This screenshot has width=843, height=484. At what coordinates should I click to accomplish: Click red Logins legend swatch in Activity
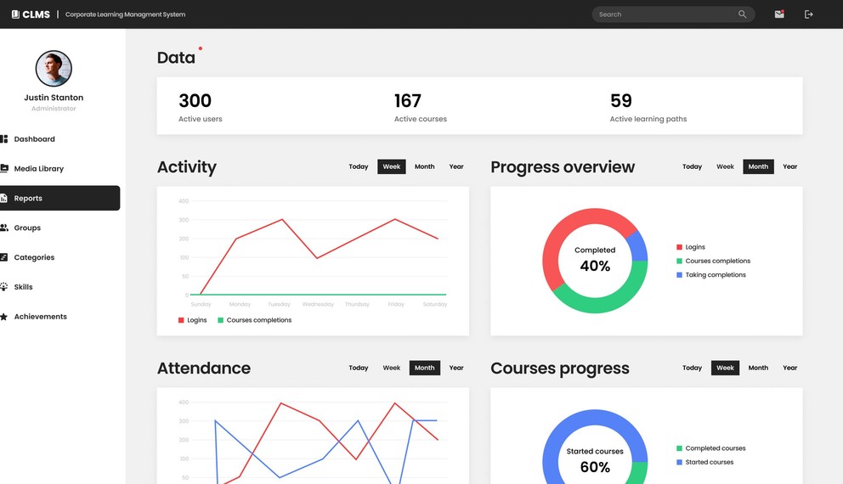click(x=181, y=320)
